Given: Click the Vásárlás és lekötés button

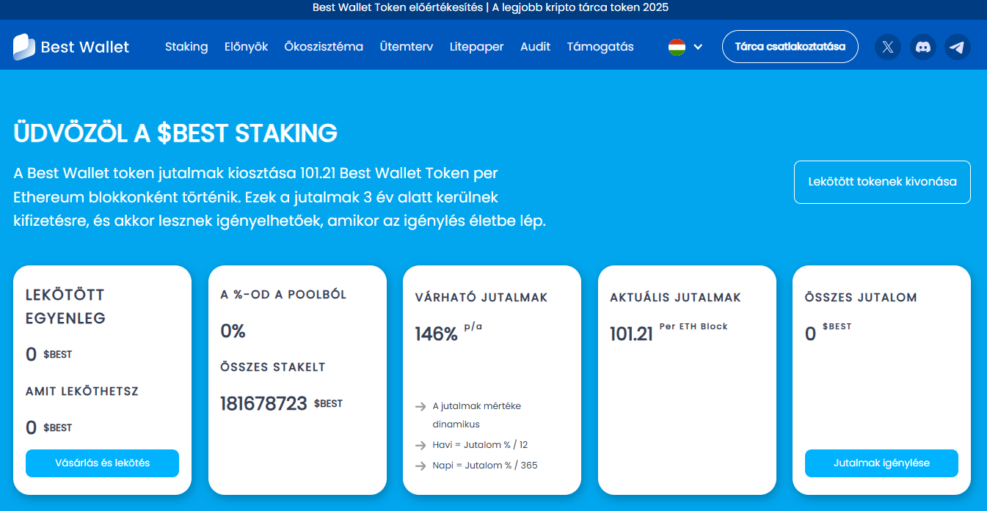Looking at the screenshot, I should 103,463.
